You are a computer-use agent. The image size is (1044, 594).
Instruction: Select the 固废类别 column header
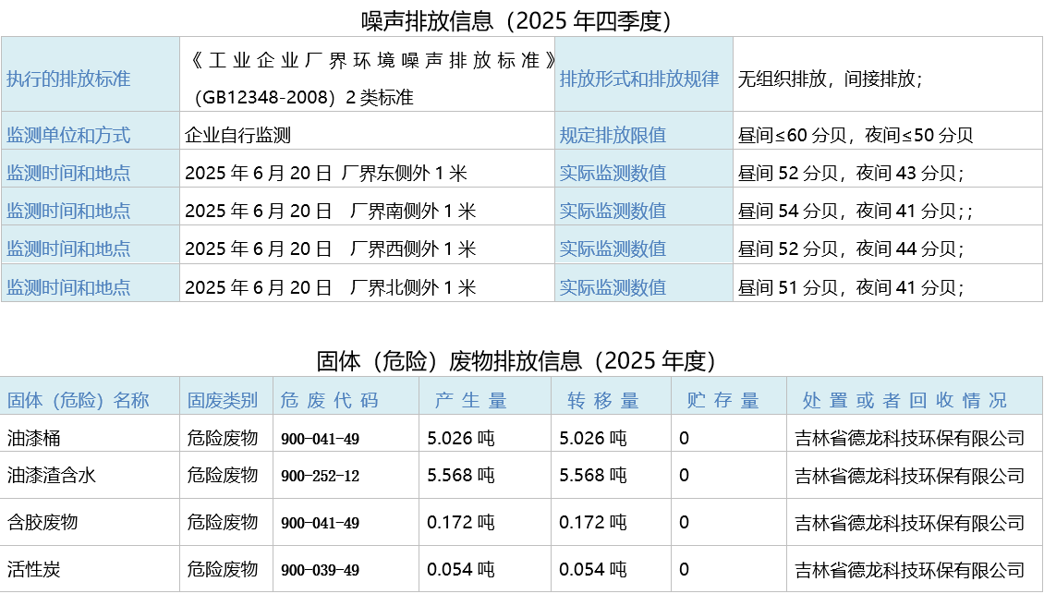[x=223, y=400]
